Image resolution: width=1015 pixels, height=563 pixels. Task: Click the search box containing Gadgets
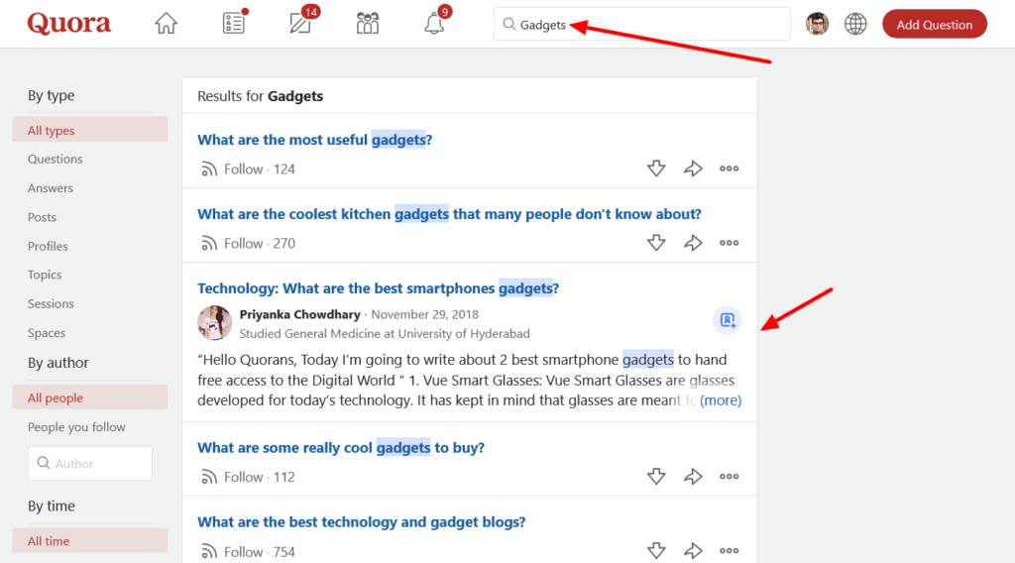coord(641,25)
